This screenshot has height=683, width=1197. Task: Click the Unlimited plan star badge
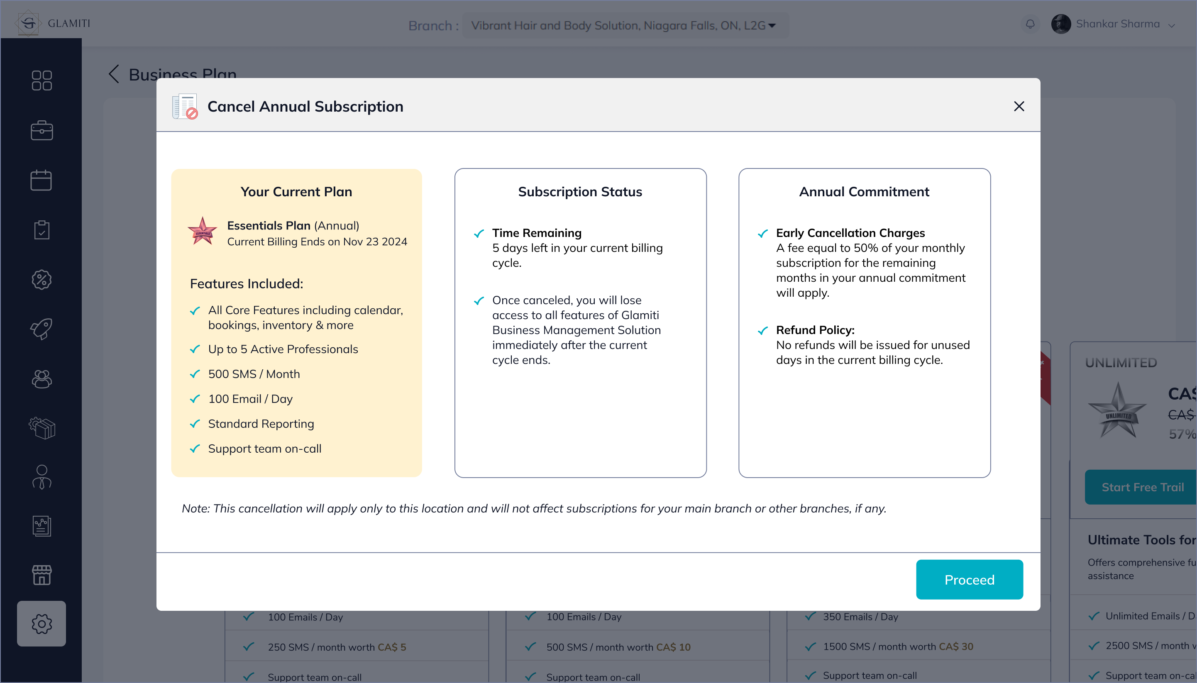tap(1118, 411)
